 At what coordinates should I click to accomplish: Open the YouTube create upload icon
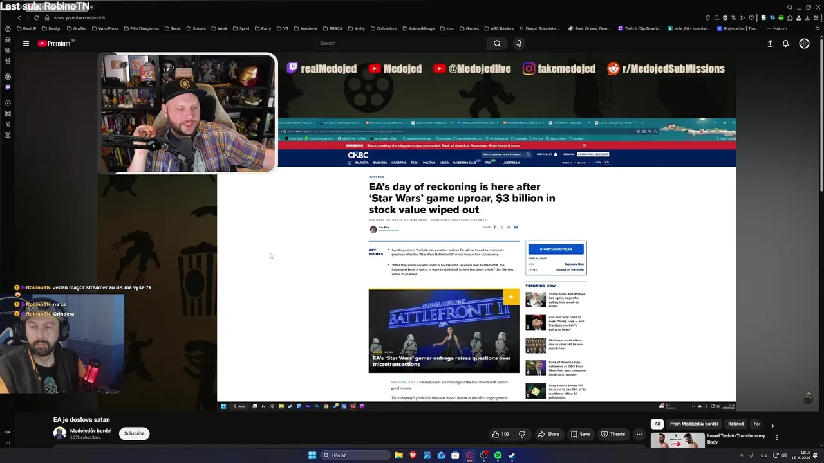[770, 44]
